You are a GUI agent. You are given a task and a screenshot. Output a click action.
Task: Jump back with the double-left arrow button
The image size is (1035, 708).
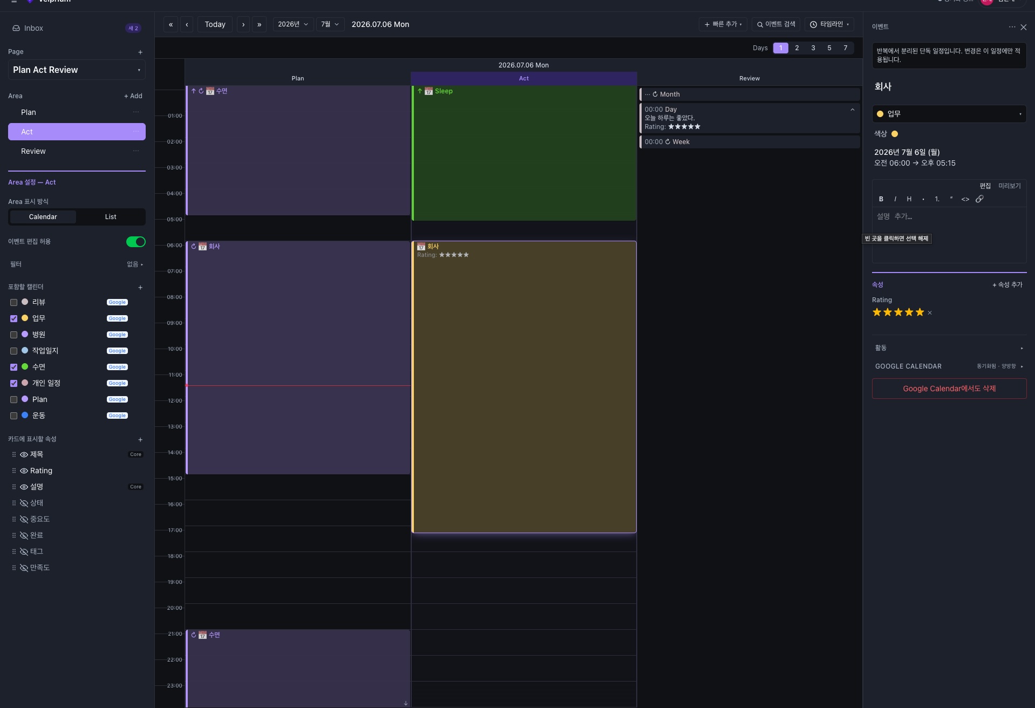(171, 24)
